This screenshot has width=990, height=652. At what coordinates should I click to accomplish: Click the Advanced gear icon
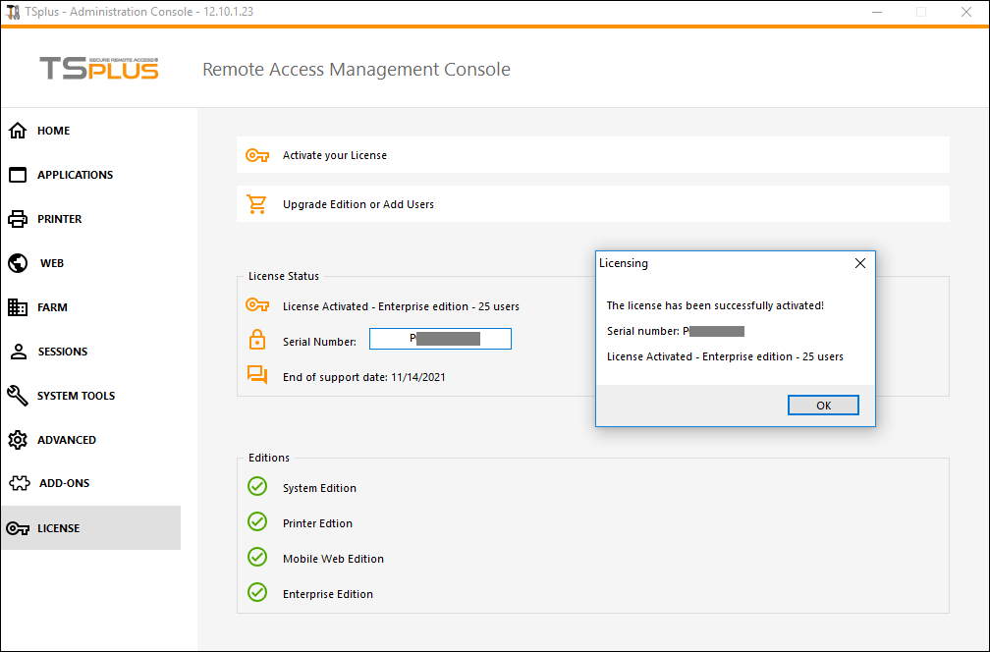click(x=18, y=440)
